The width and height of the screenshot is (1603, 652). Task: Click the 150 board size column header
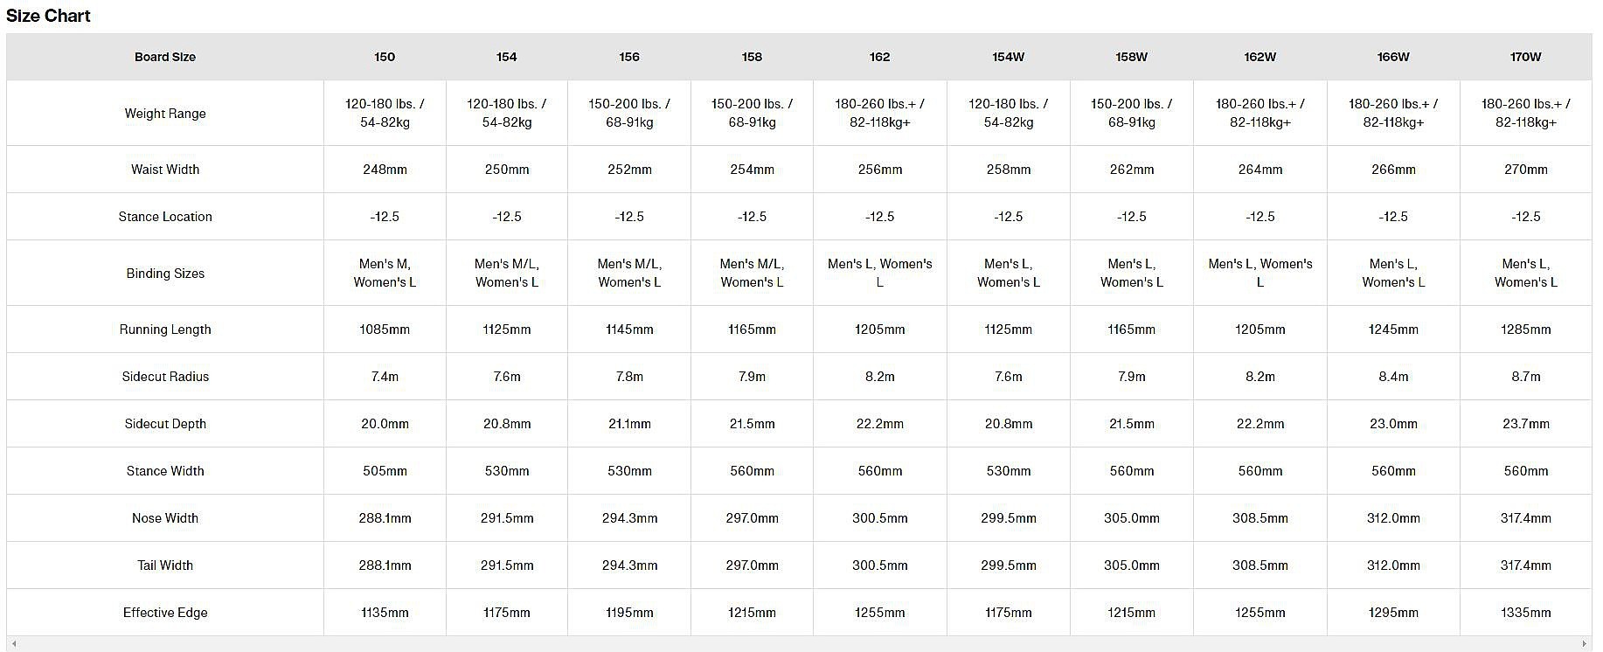(385, 57)
